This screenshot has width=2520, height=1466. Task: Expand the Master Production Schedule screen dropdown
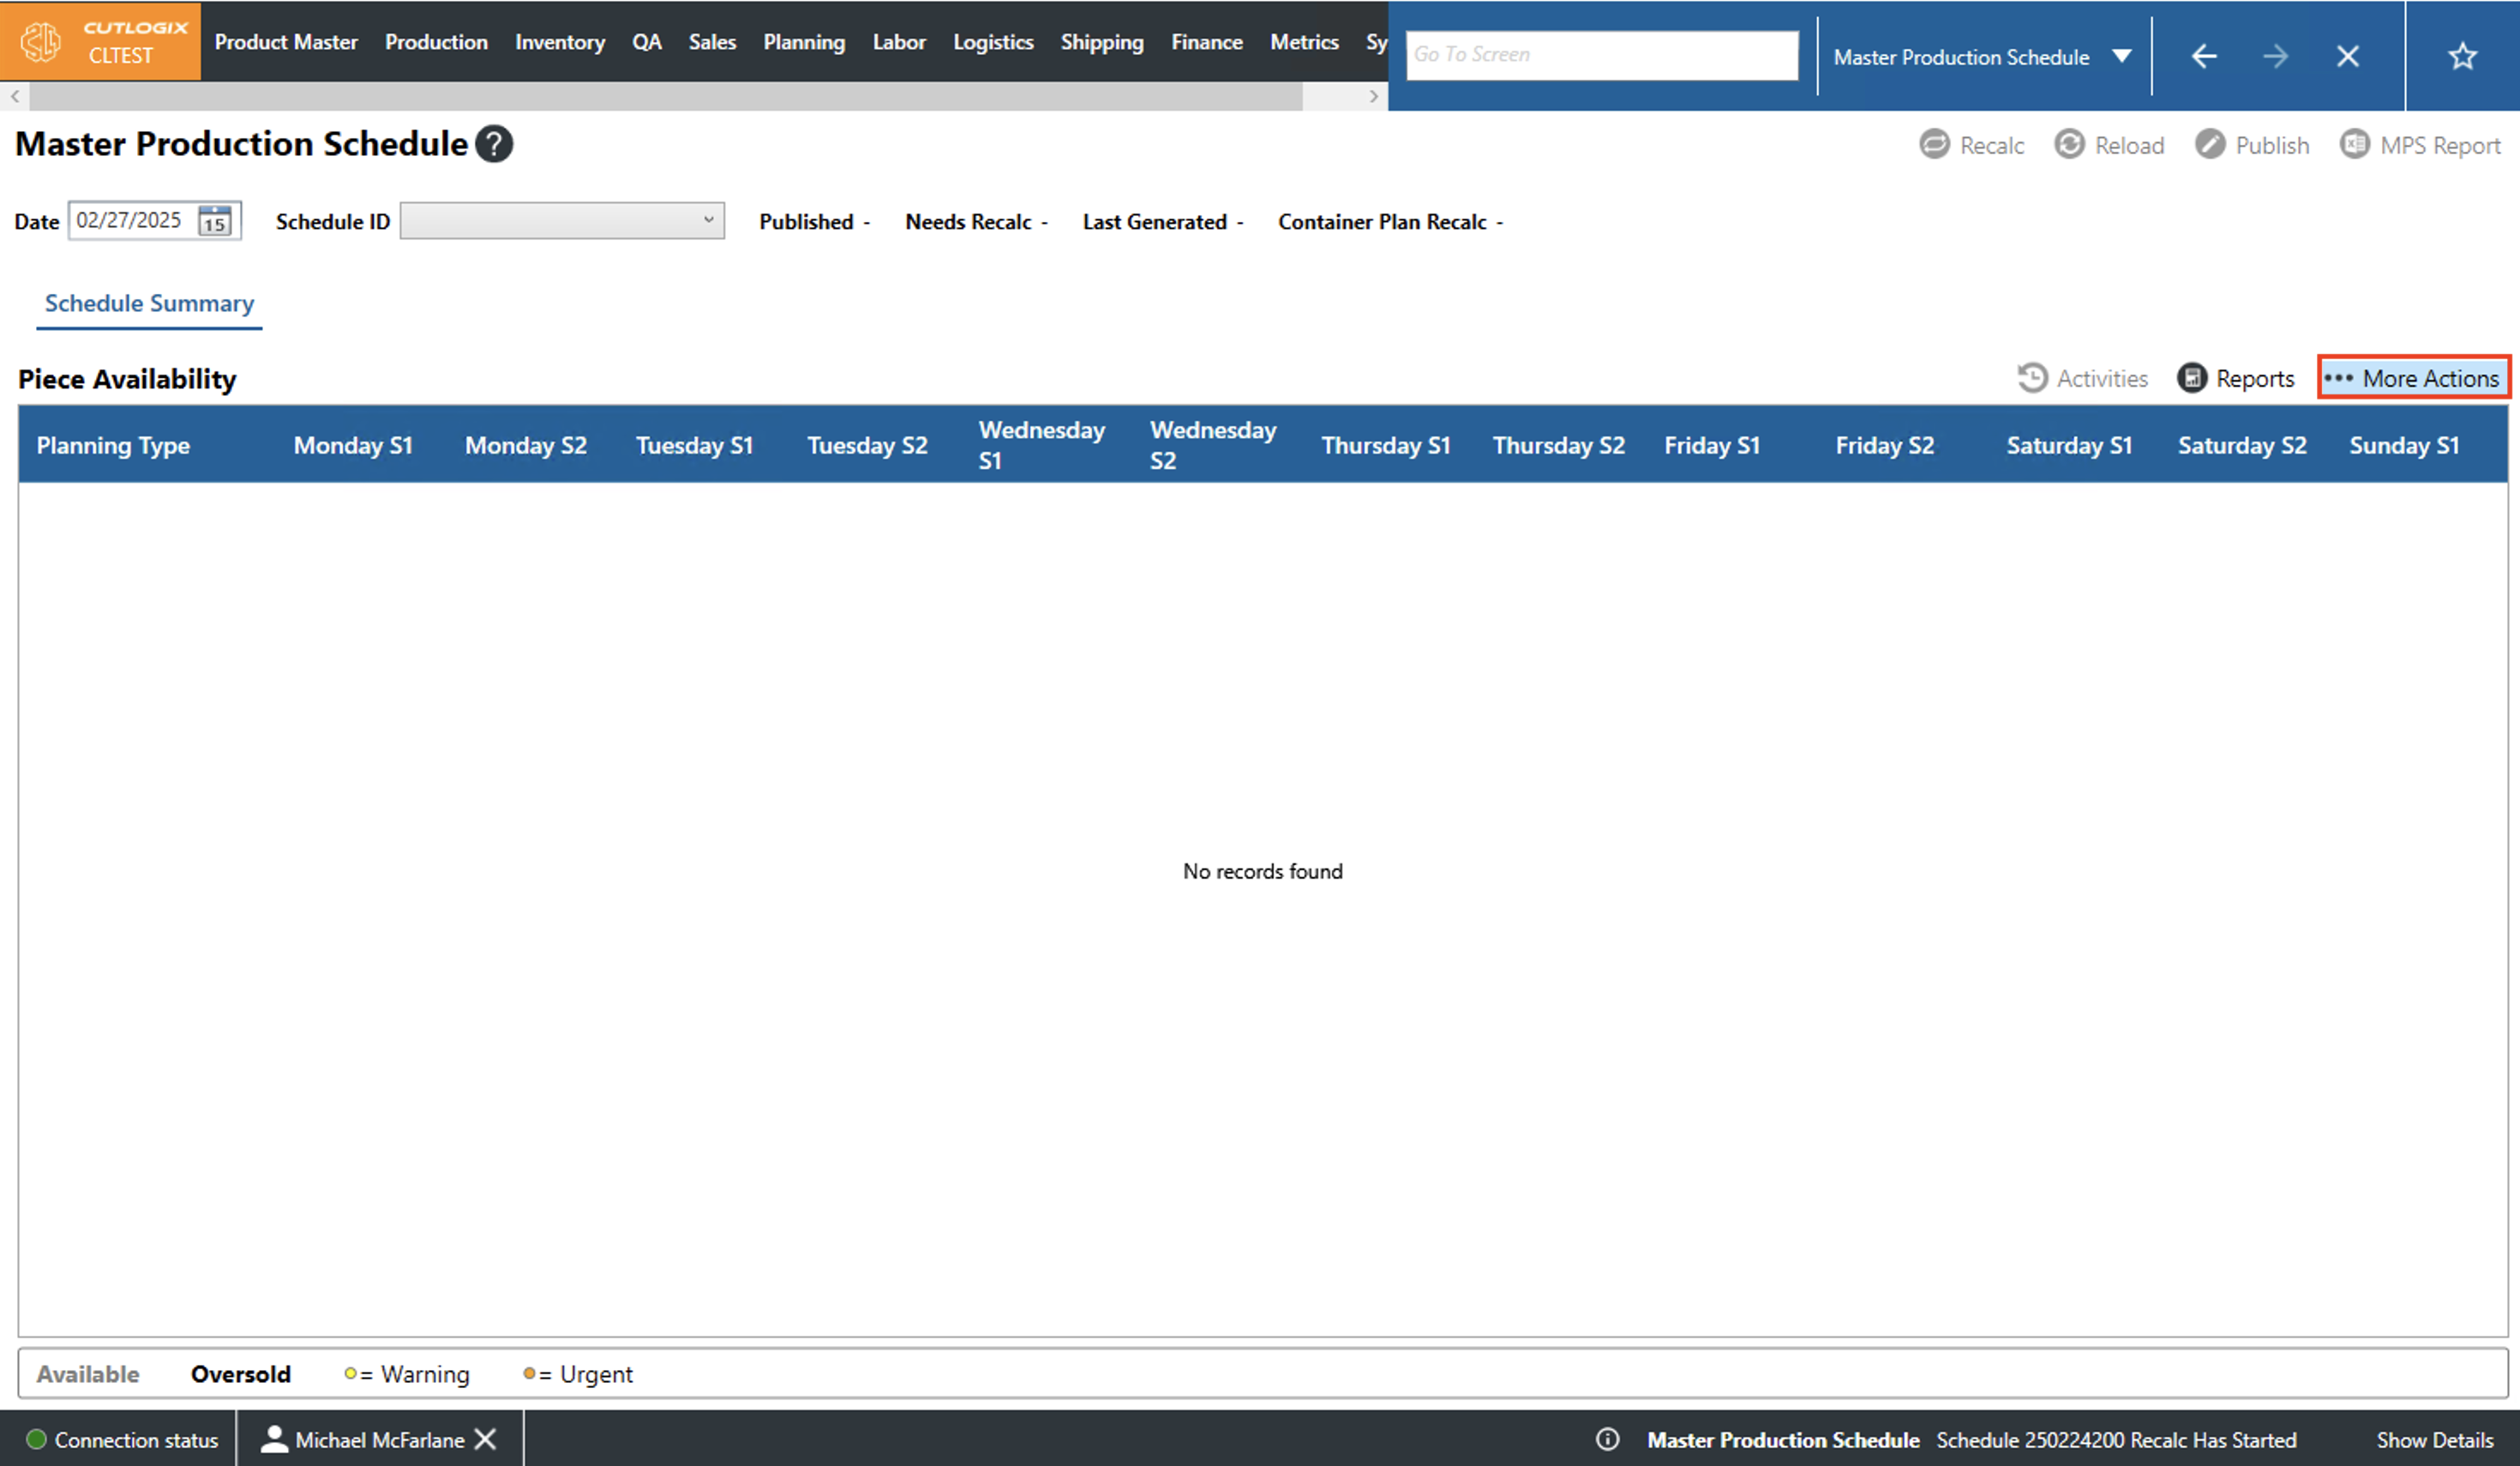pyautogui.click(x=2121, y=56)
